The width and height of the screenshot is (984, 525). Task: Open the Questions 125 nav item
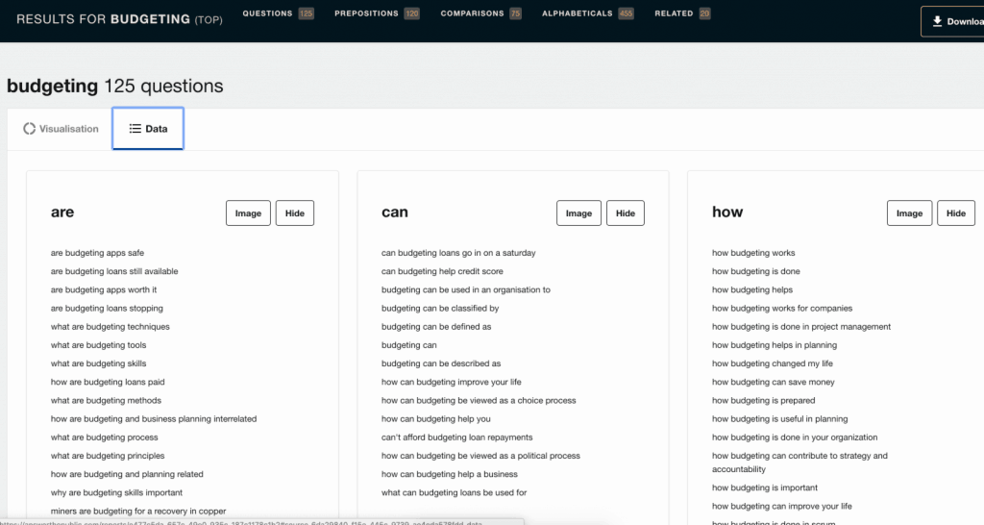(x=278, y=13)
